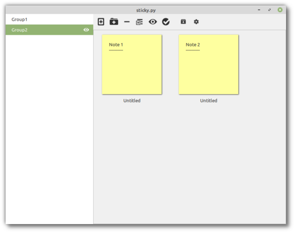
Task: Toggle the eye visibility icon in toolbar
Action: (153, 22)
